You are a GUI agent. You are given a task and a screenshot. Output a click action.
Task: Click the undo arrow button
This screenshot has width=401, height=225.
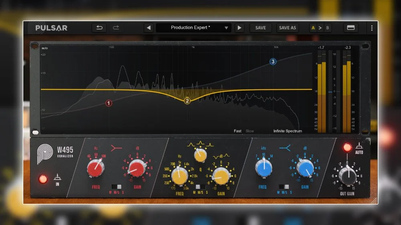click(99, 28)
